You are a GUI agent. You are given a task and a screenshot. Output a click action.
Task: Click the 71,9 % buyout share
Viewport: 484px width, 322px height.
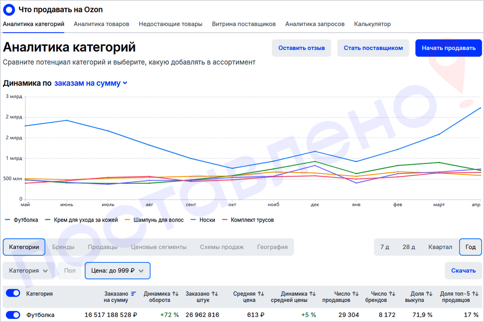pos(421,315)
